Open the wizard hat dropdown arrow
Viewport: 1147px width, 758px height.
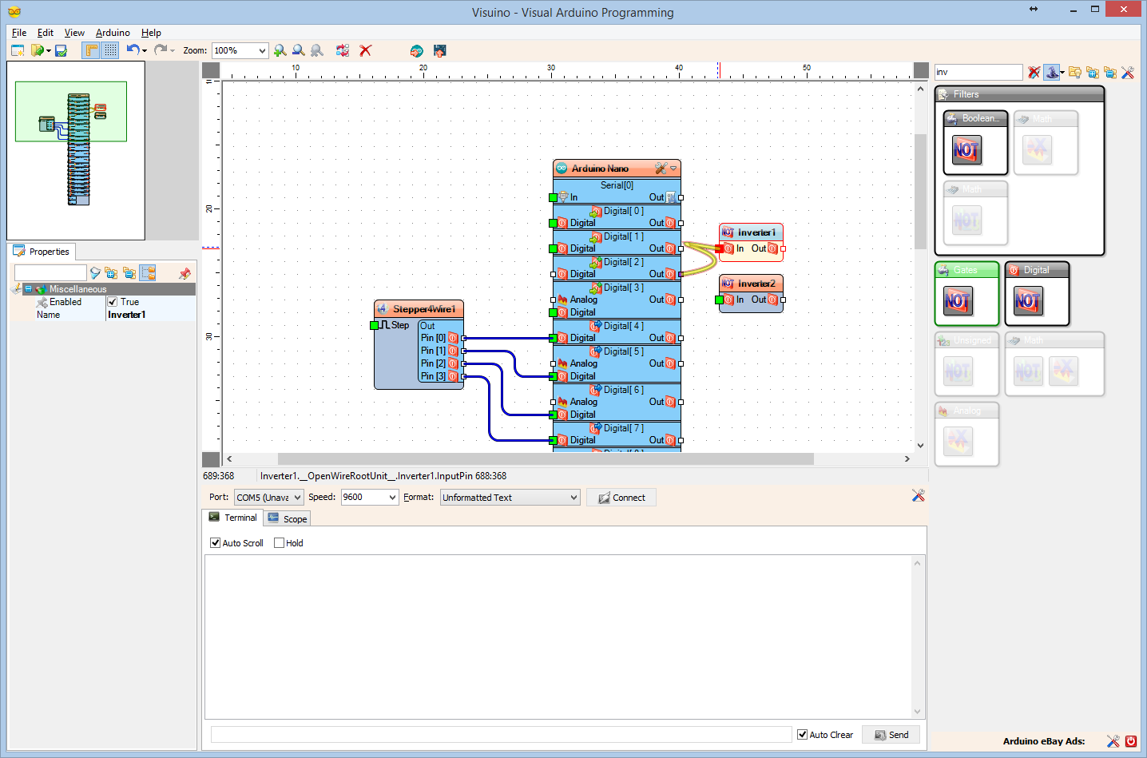coord(1062,73)
